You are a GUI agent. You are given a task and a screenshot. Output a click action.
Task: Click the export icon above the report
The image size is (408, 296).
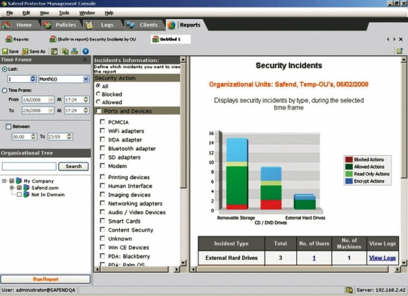399,51
